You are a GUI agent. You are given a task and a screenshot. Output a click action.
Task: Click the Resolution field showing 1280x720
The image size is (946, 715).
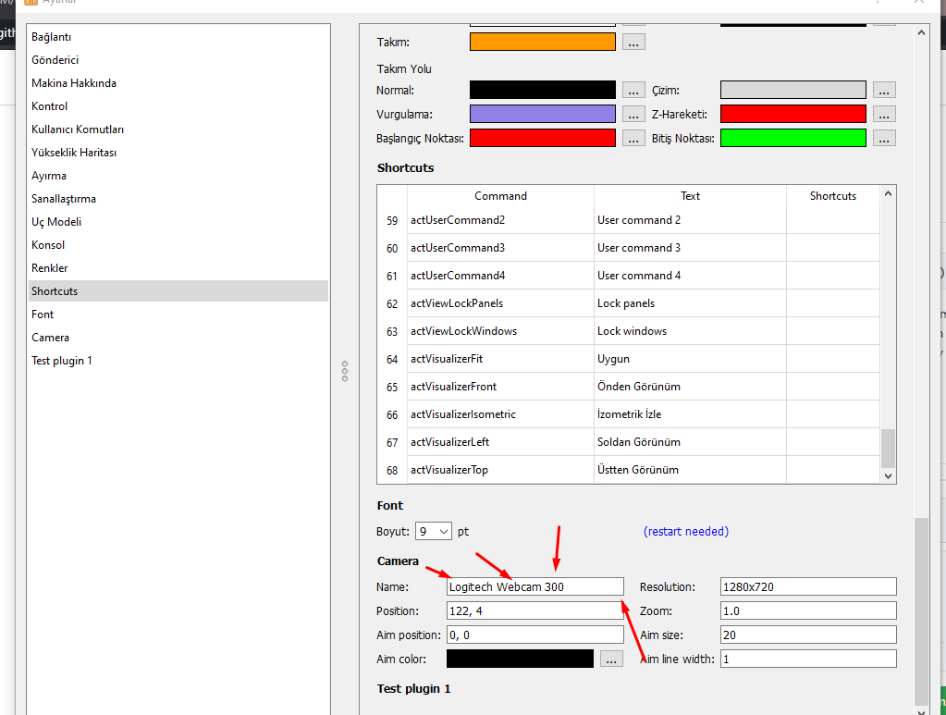[808, 586]
